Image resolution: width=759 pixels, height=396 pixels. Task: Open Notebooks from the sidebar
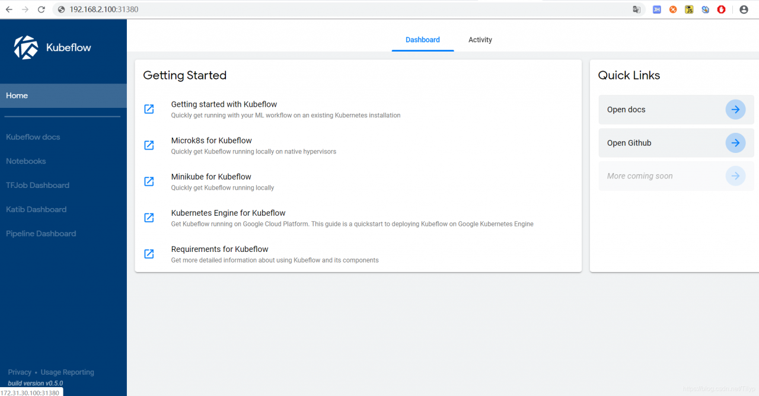[x=26, y=161]
